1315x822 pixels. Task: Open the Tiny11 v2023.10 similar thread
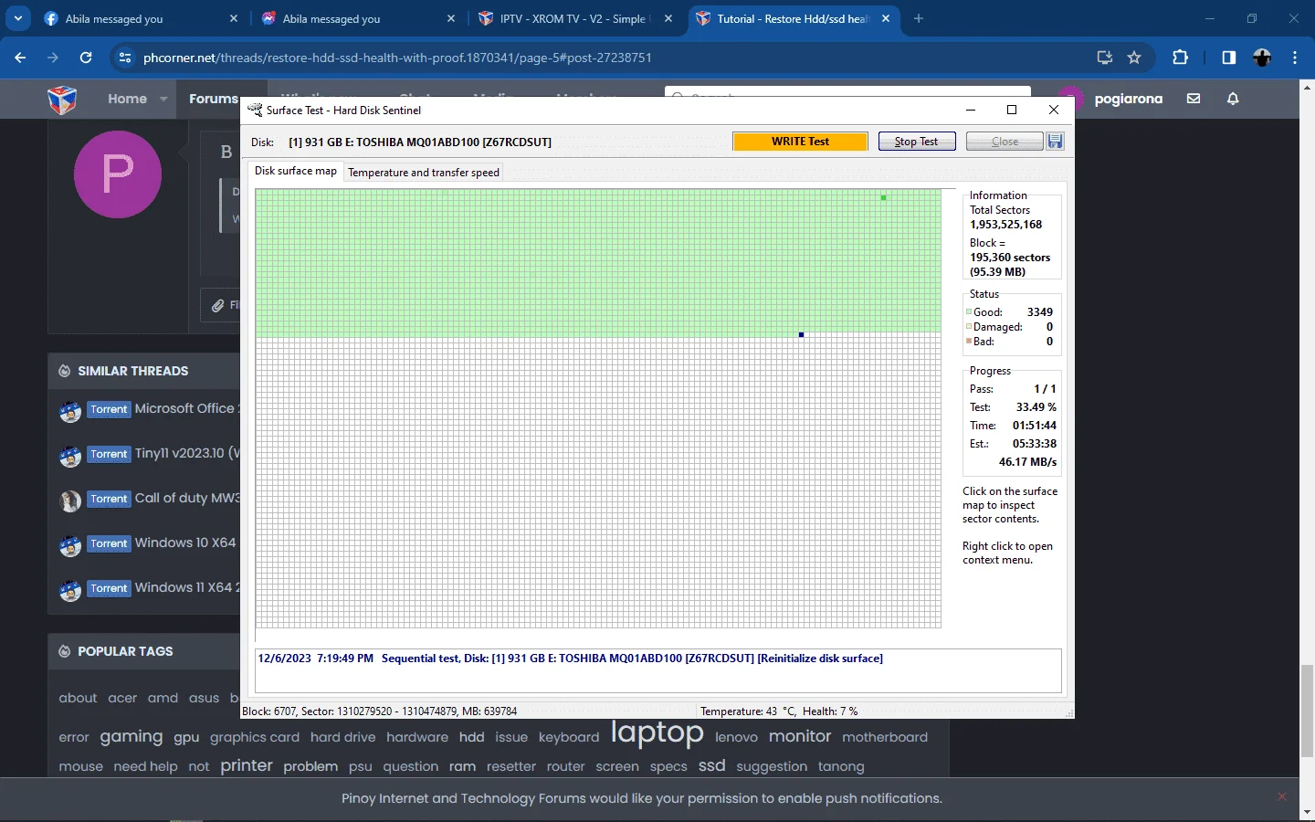click(x=187, y=453)
